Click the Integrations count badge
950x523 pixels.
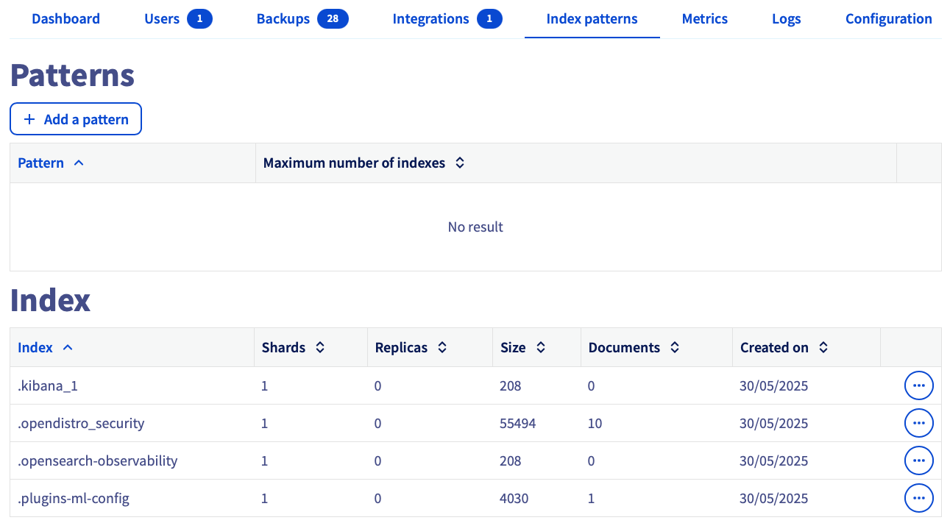coord(489,19)
